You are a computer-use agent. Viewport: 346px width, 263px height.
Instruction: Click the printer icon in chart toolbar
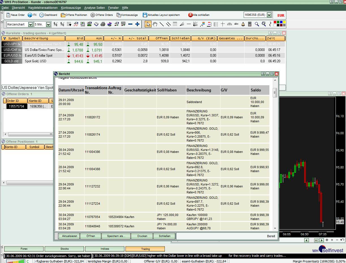[x=103, y=24]
